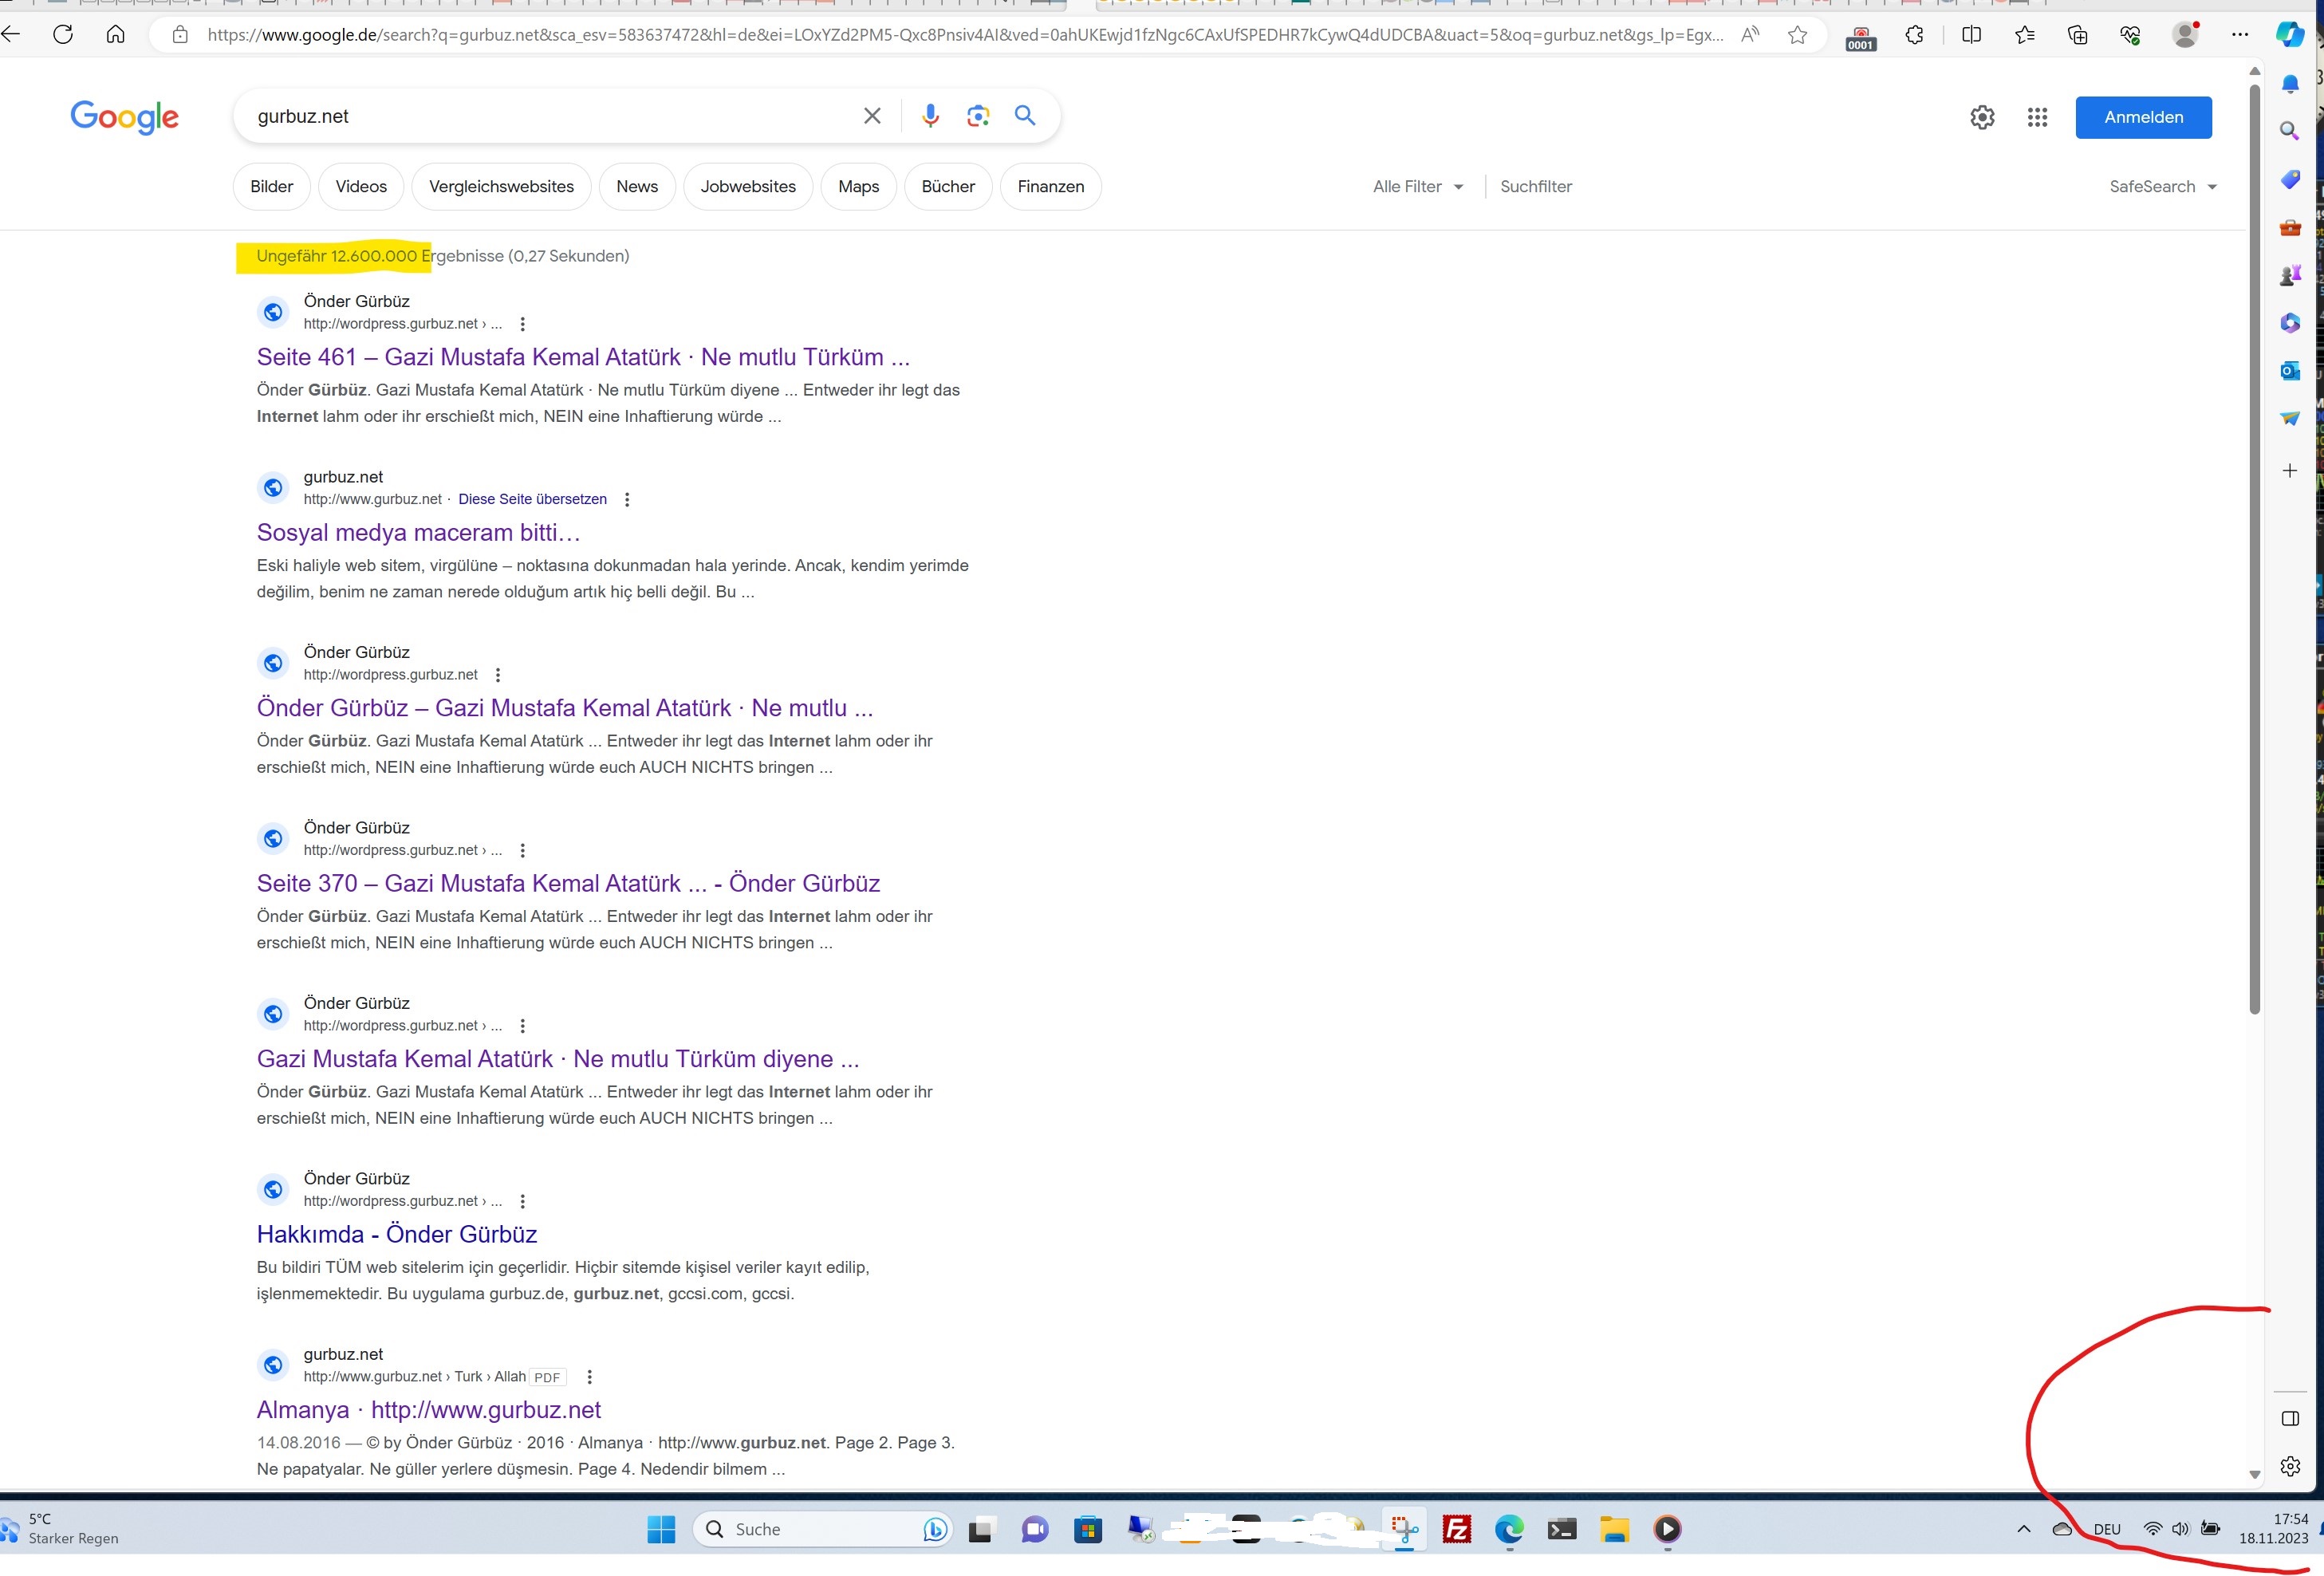Open Drop paper plane in sidebar
This screenshot has width=2324, height=1576.
coord(2290,418)
